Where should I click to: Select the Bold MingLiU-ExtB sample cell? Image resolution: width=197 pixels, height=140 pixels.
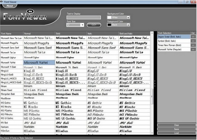point(71,75)
